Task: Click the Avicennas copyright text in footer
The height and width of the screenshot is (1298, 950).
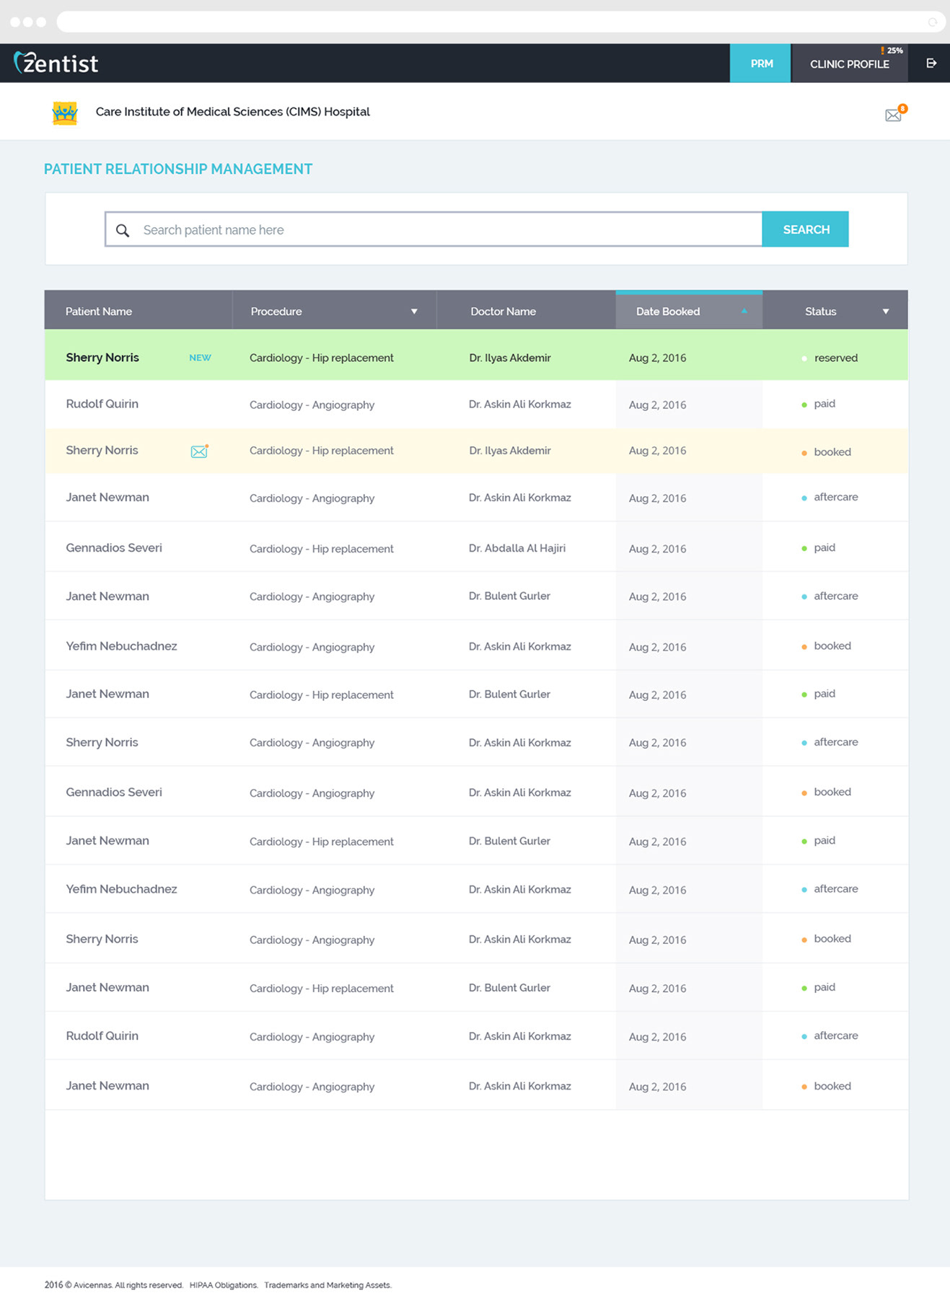Action: pos(114,1285)
